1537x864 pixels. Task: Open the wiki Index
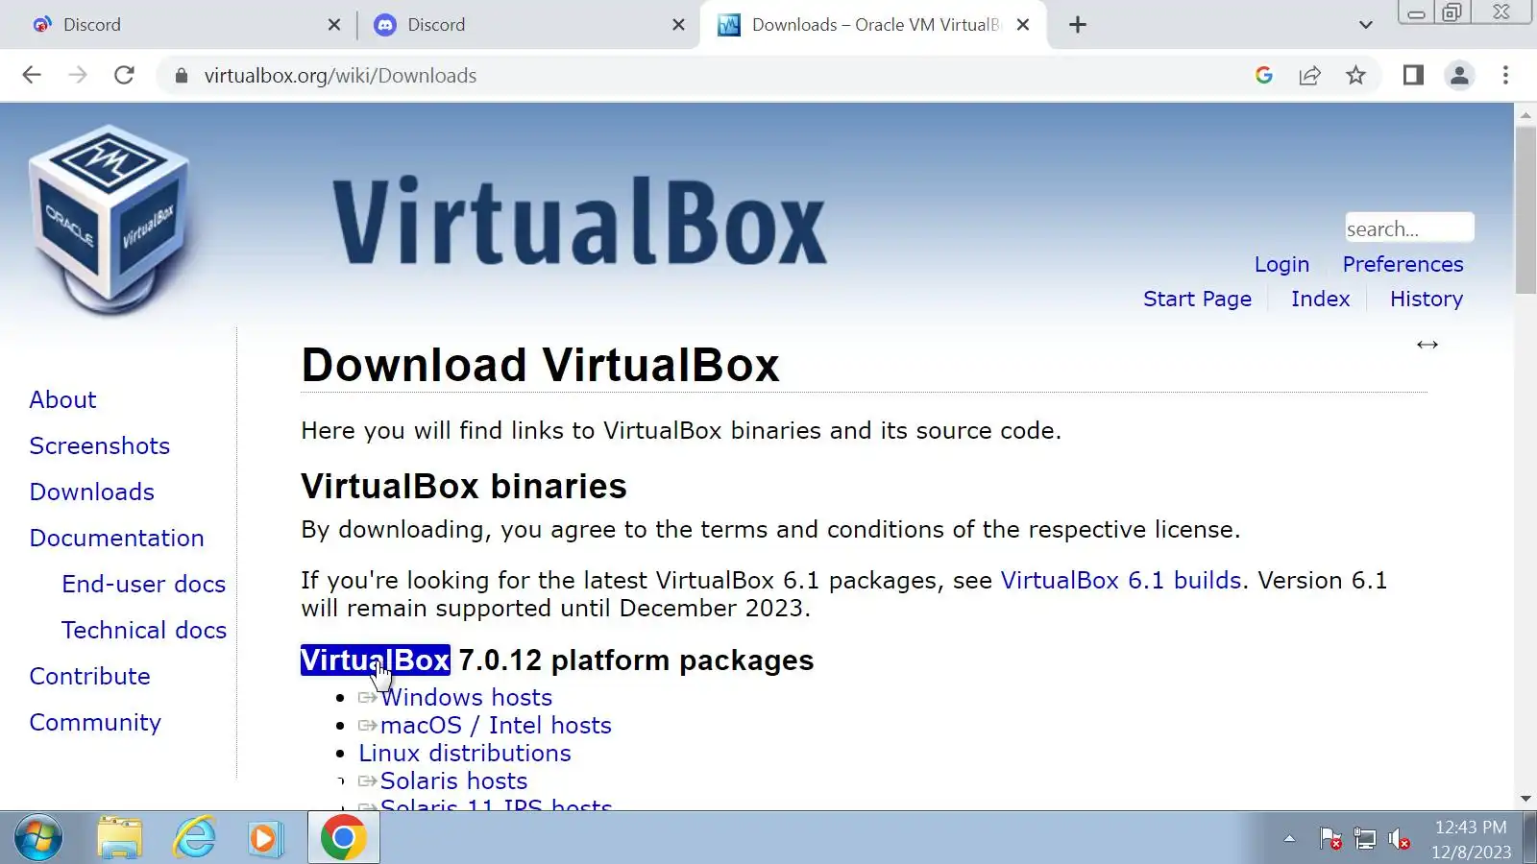[1320, 299]
